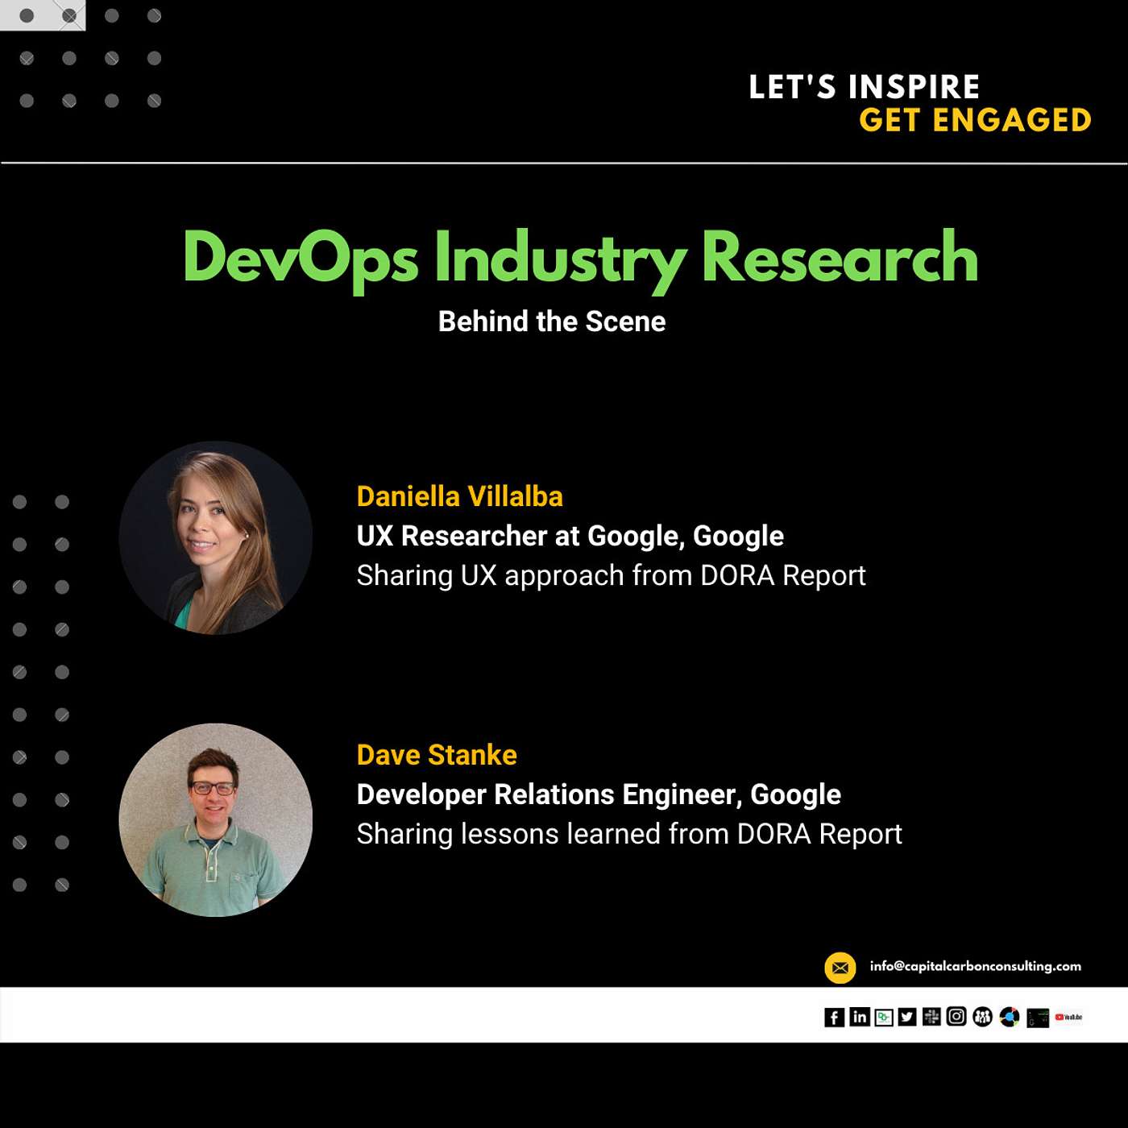Viewport: 1128px width, 1128px height.
Task: Open the YouTube logo link
Action: [1068, 1017]
